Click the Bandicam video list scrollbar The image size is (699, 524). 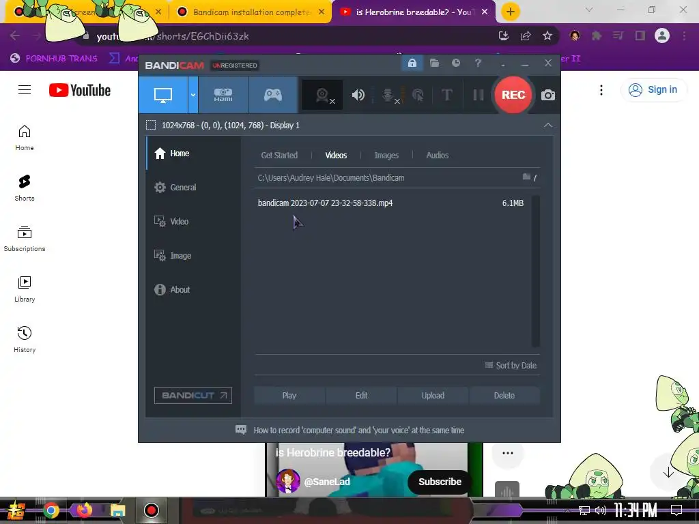click(x=535, y=271)
